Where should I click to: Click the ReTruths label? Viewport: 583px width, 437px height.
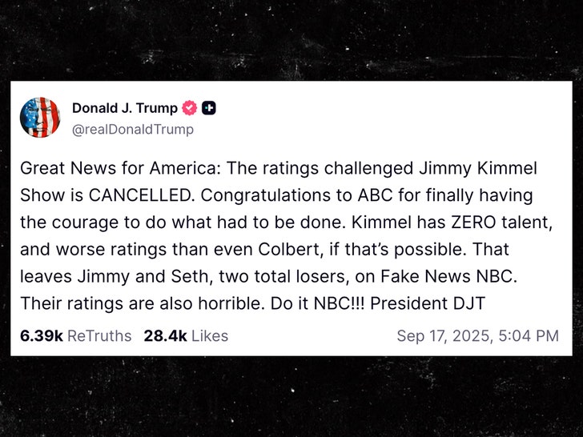point(99,336)
